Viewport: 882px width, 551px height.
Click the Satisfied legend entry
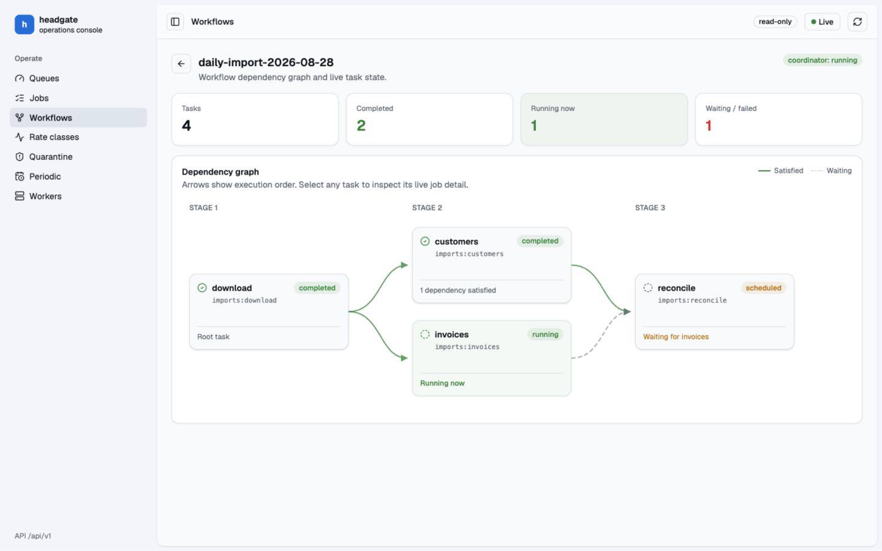pyautogui.click(x=781, y=171)
